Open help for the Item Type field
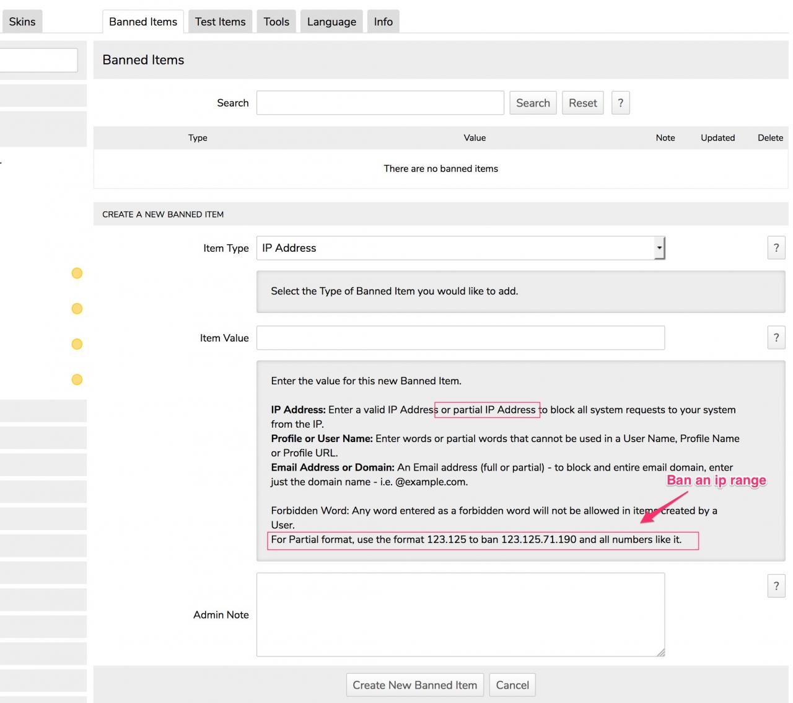 pyautogui.click(x=776, y=248)
